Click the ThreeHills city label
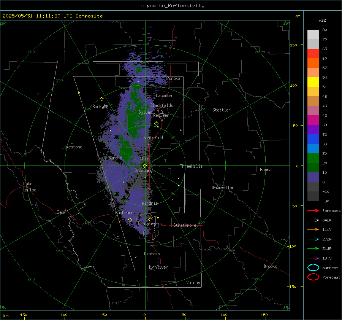 [191, 166]
